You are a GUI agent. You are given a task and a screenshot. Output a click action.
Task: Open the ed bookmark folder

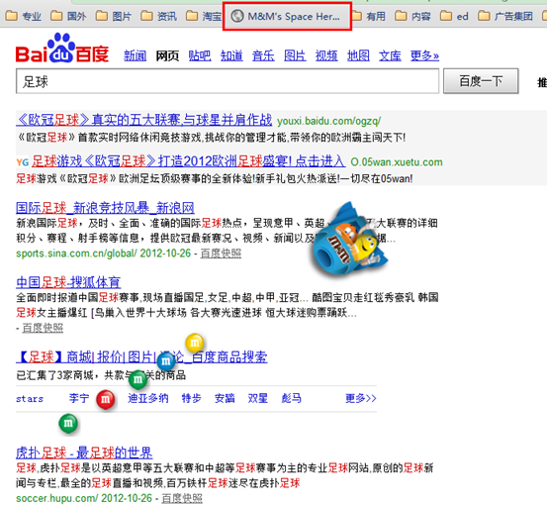click(455, 16)
